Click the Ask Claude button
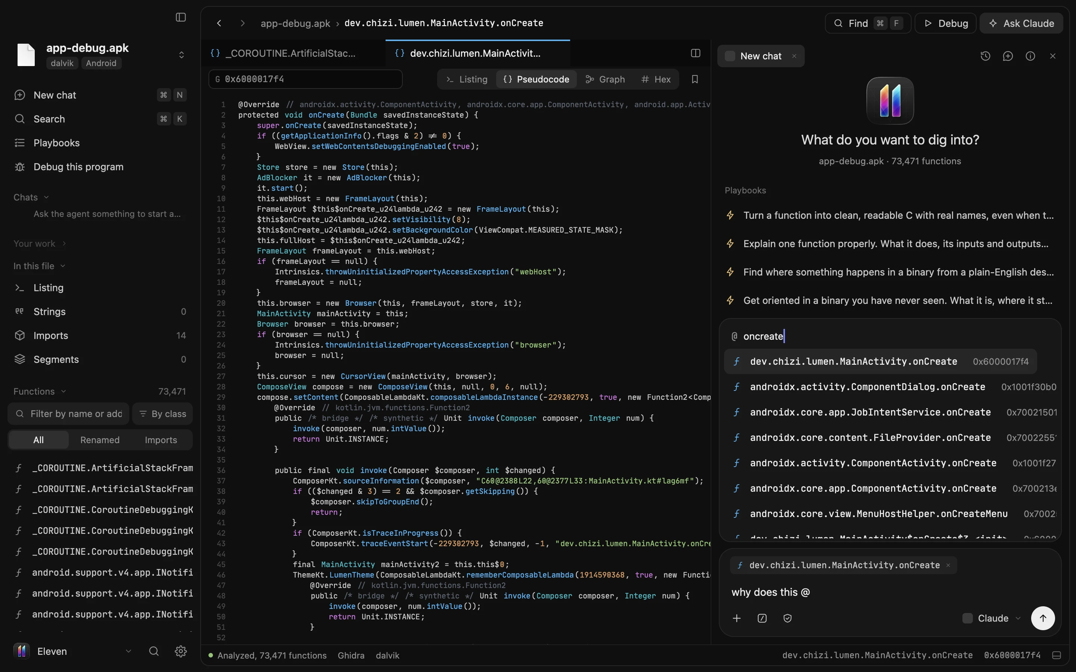The width and height of the screenshot is (1076, 672). tap(1021, 23)
